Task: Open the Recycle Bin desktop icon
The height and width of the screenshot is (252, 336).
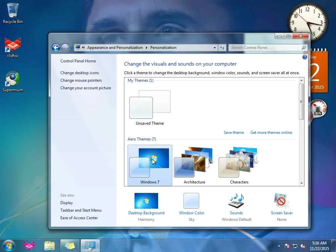Action: pos(13,13)
